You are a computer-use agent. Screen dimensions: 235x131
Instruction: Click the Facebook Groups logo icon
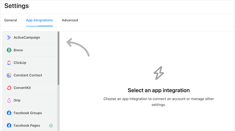click(9, 113)
